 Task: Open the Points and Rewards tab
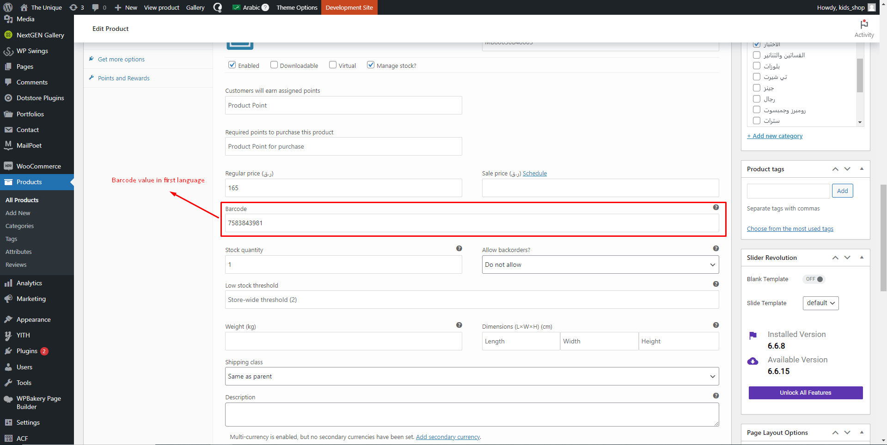[x=123, y=78]
